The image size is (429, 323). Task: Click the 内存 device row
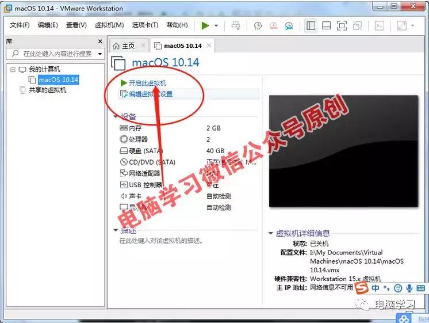(x=188, y=128)
